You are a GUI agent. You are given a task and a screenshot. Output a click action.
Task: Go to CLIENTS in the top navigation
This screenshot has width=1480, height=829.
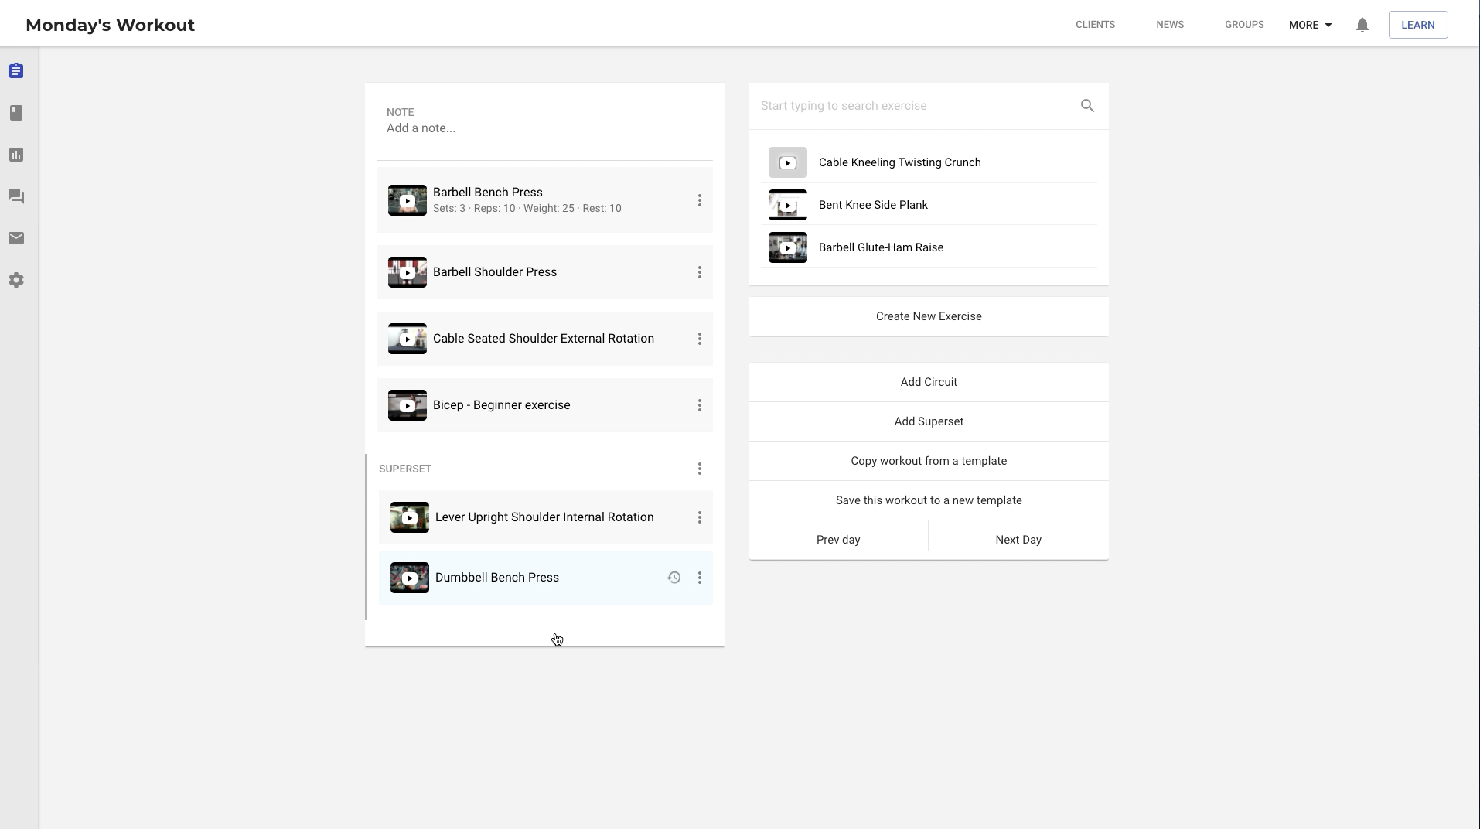pyautogui.click(x=1096, y=25)
